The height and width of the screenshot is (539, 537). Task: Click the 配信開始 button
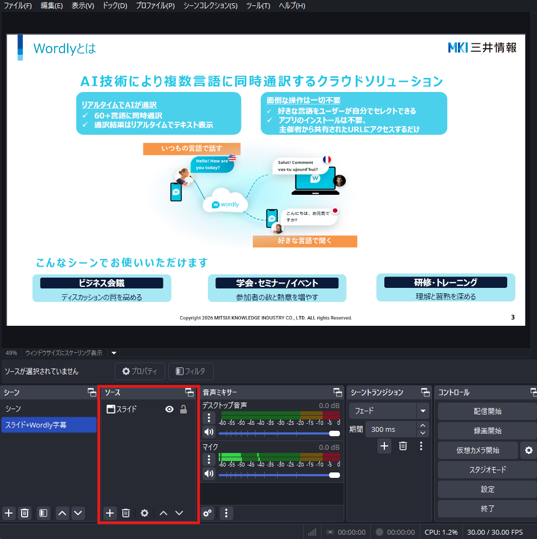487,411
